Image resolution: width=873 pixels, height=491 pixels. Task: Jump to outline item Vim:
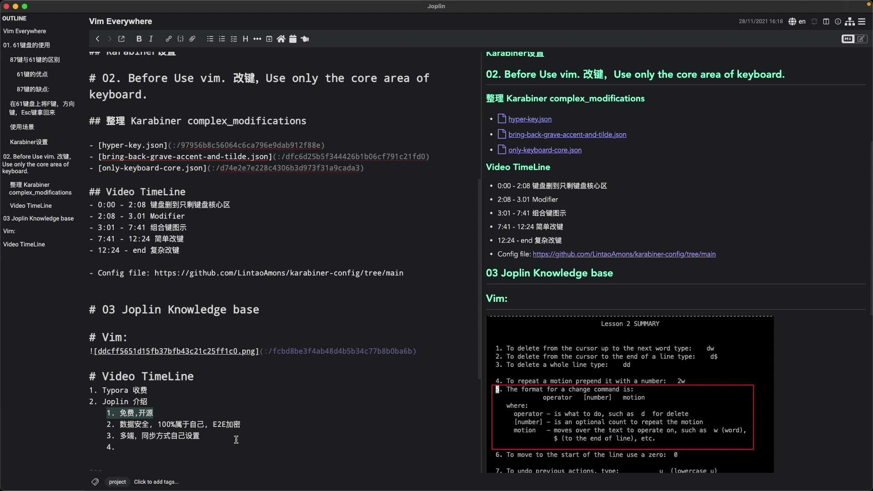pos(9,231)
